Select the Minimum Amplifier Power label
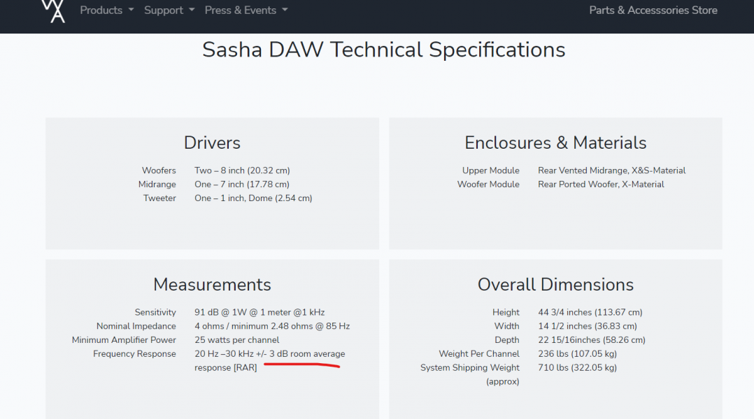The width and height of the screenshot is (754, 419). point(124,340)
